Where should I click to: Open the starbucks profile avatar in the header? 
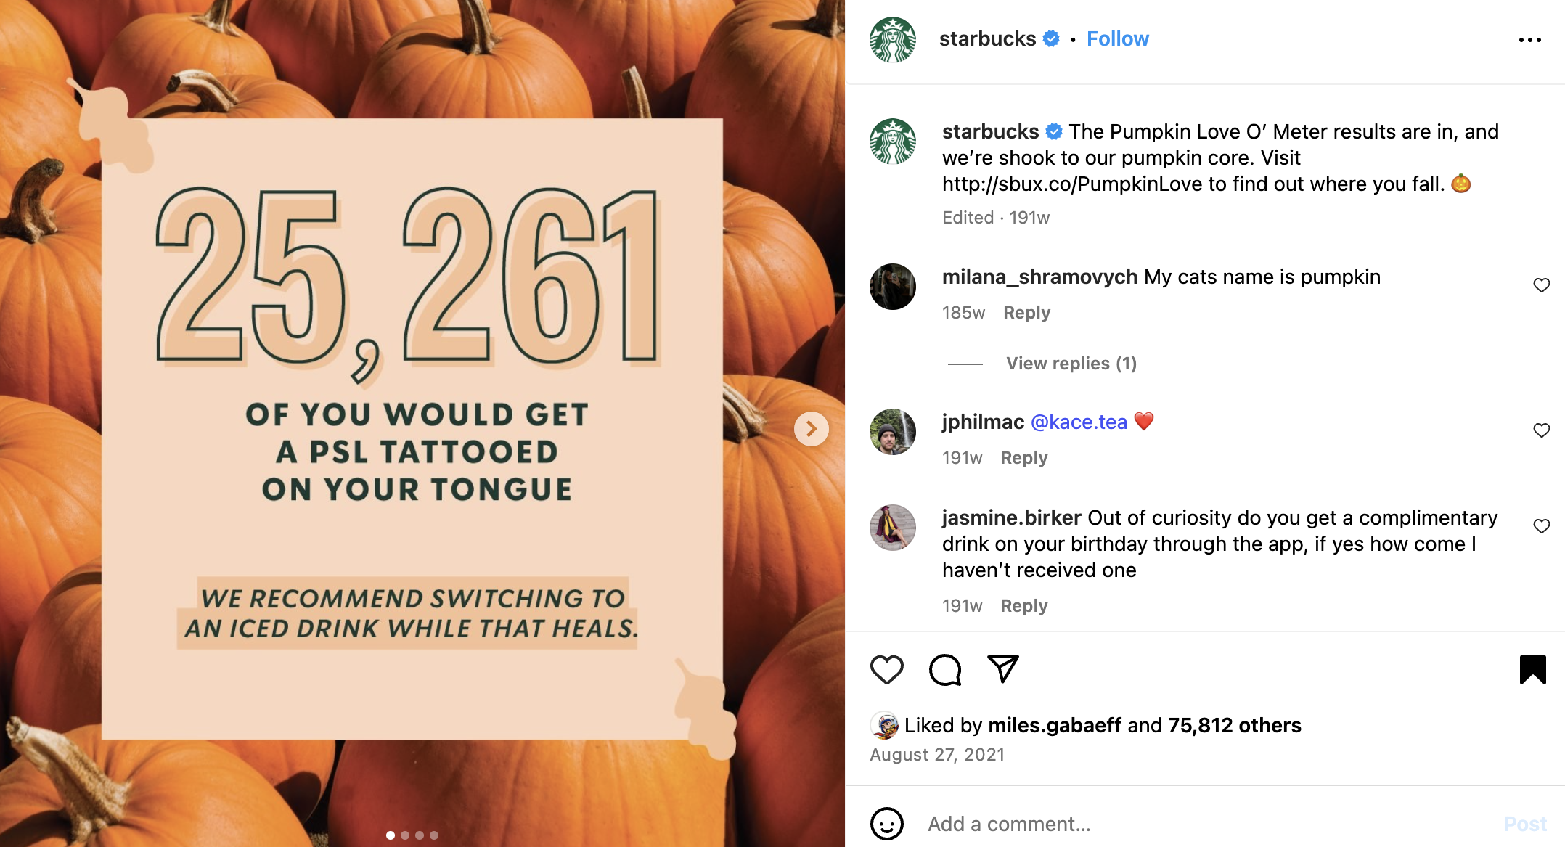pyautogui.click(x=892, y=40)
